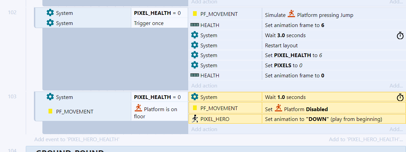Open the Add... menu for event 102
Viewport: 406px width, 152px height.
(x=396, y=85)
